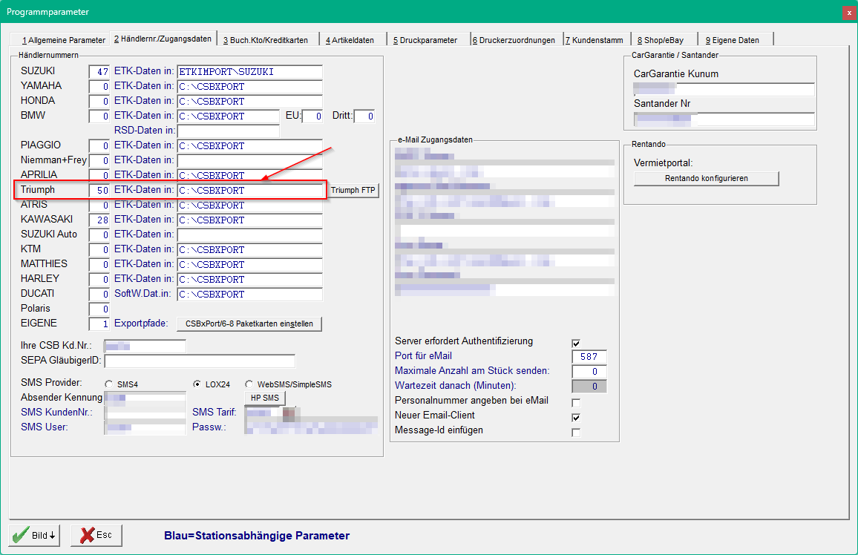
Task: Enable Message-Id einfügen checkbox
Action: pyautogui.click(x=576, y=433)
